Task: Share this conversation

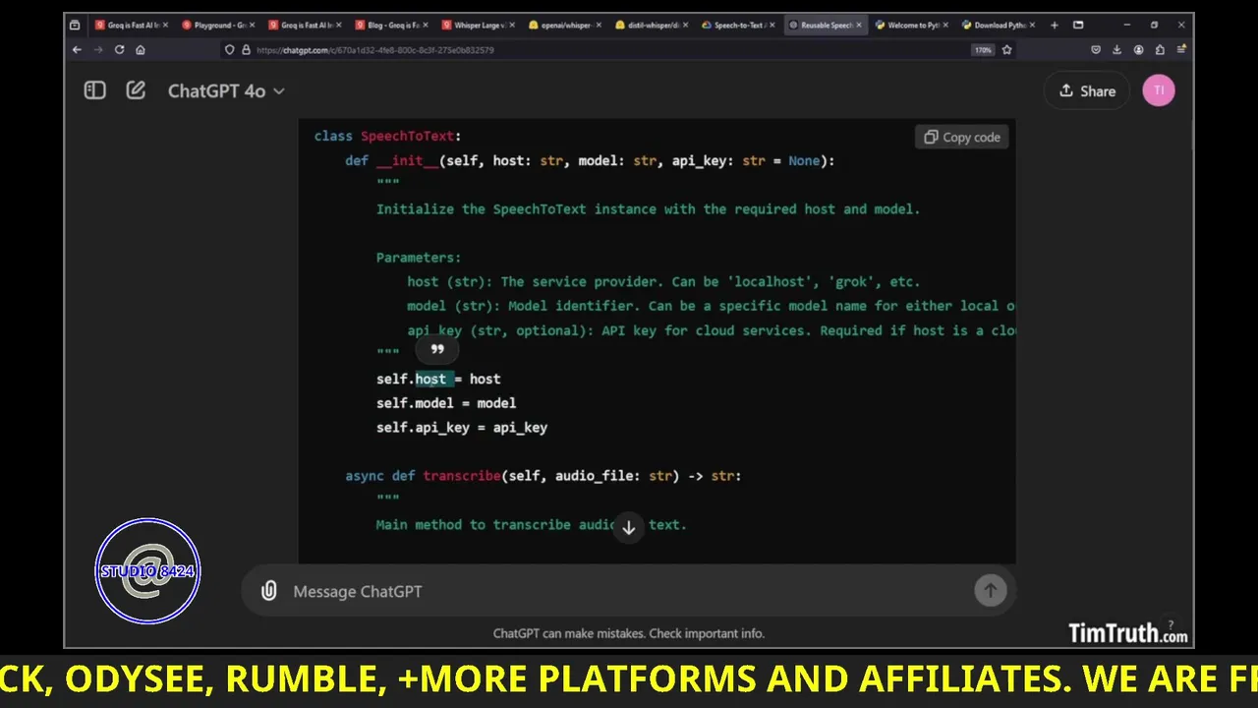Action: (1087, 90)
